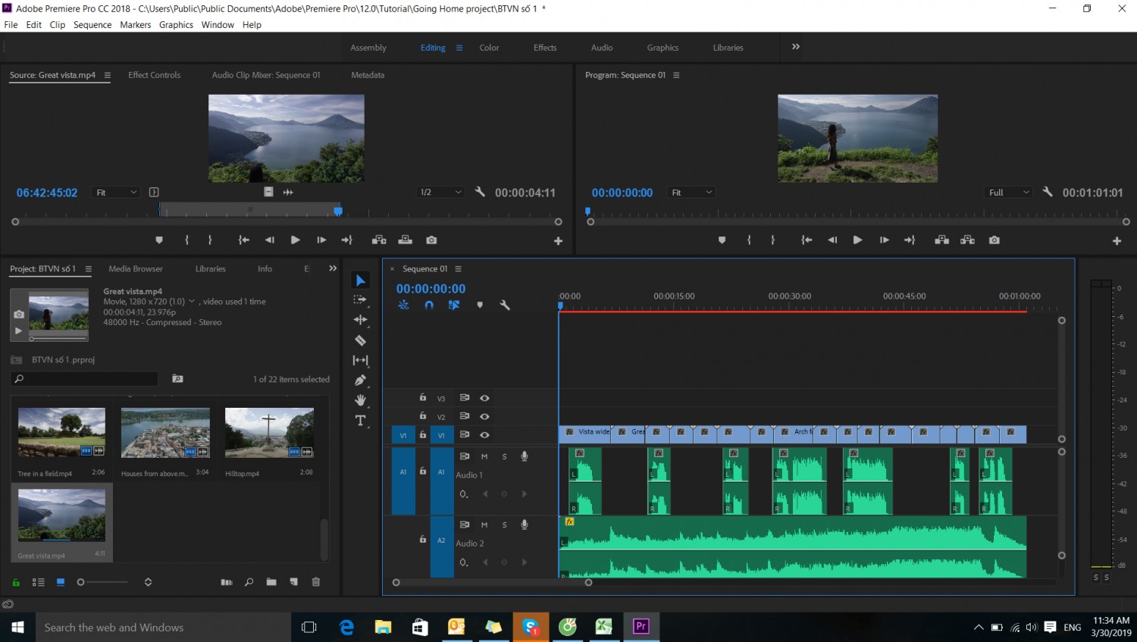The height and width of the screenshot is (642, 1137).
Task: Select the Ripple Edit tool
Action: [361, 320]
